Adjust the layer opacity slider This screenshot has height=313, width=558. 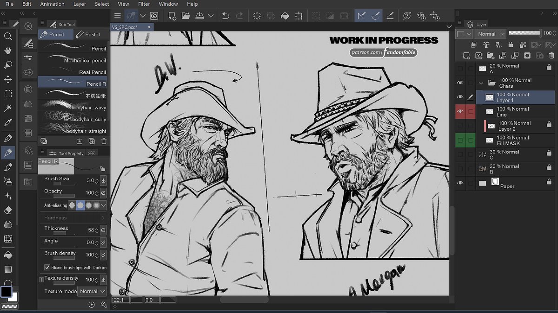525,33
